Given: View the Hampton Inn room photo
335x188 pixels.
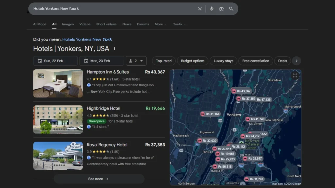Looking at the screenshot, I should click(58, 83).
